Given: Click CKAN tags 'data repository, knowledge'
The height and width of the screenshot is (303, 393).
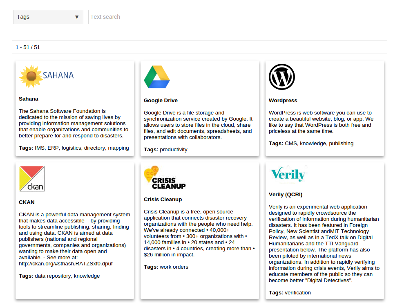Looking at the screenshot, I should coord(67,276).
